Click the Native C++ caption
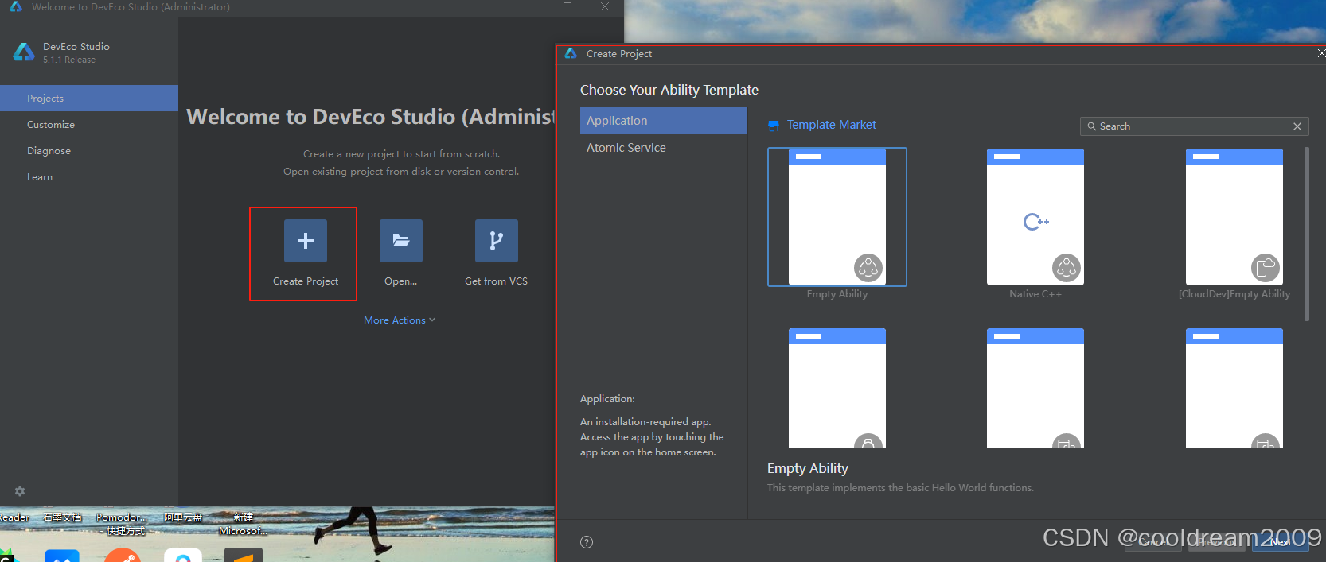Viewport: 1326px width, 562px height. click(1035, 294)
